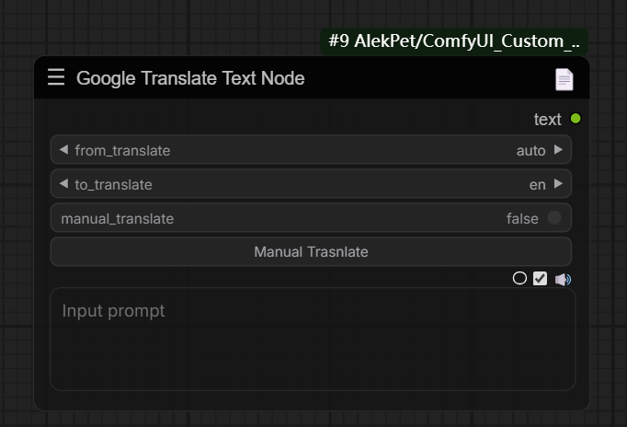The image size is (627, 427).
Task: Click the document icon in node header
Action: pos(564,79)
